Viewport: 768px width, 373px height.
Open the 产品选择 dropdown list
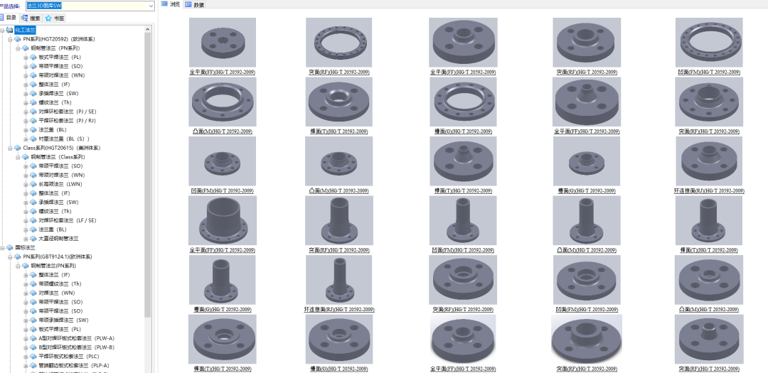(151, 6)
